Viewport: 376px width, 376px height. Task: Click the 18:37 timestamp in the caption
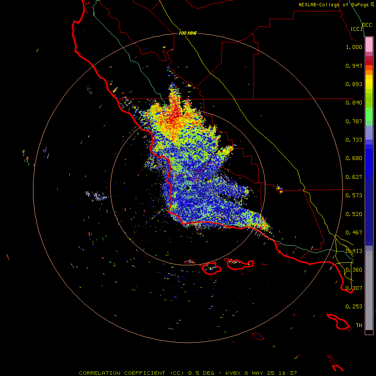point(289,373)
